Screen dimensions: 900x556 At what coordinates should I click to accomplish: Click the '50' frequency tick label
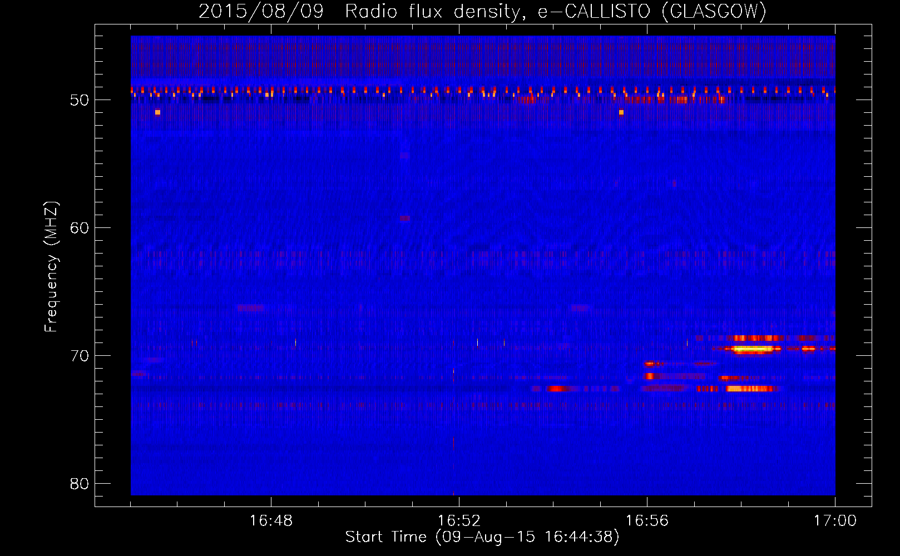pyautogui.click(x=80, y=100)
